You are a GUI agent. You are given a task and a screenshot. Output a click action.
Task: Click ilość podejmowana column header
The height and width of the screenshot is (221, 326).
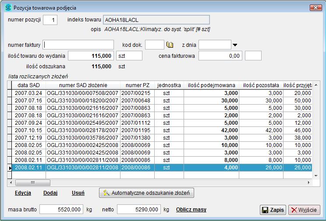pos(212,85)
